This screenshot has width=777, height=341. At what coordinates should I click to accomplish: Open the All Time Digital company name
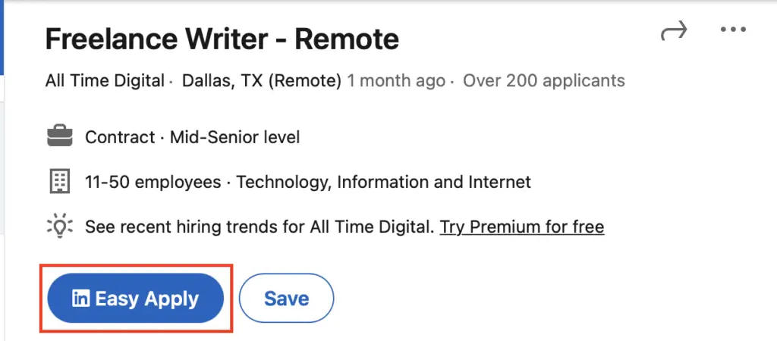coord(105,80)
